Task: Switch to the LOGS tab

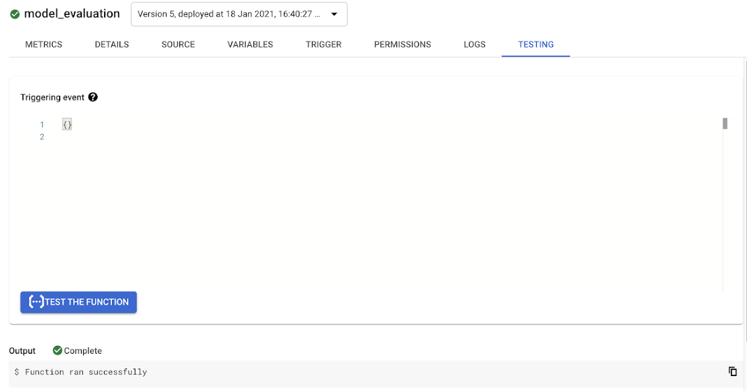Action: tap(474, 44)
